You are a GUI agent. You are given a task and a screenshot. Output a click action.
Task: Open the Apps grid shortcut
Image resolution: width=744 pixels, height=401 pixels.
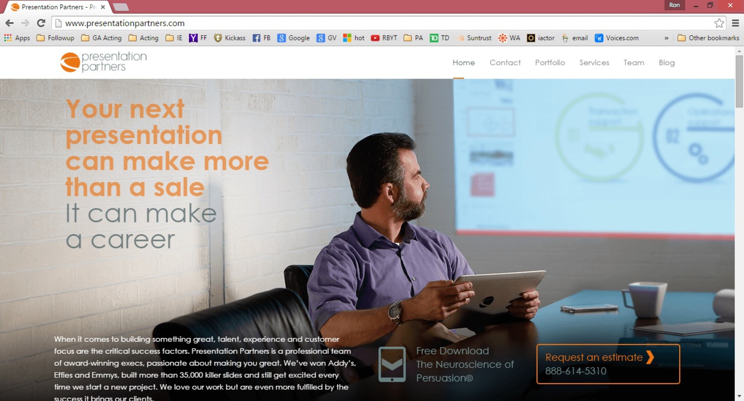click(17, 38)
